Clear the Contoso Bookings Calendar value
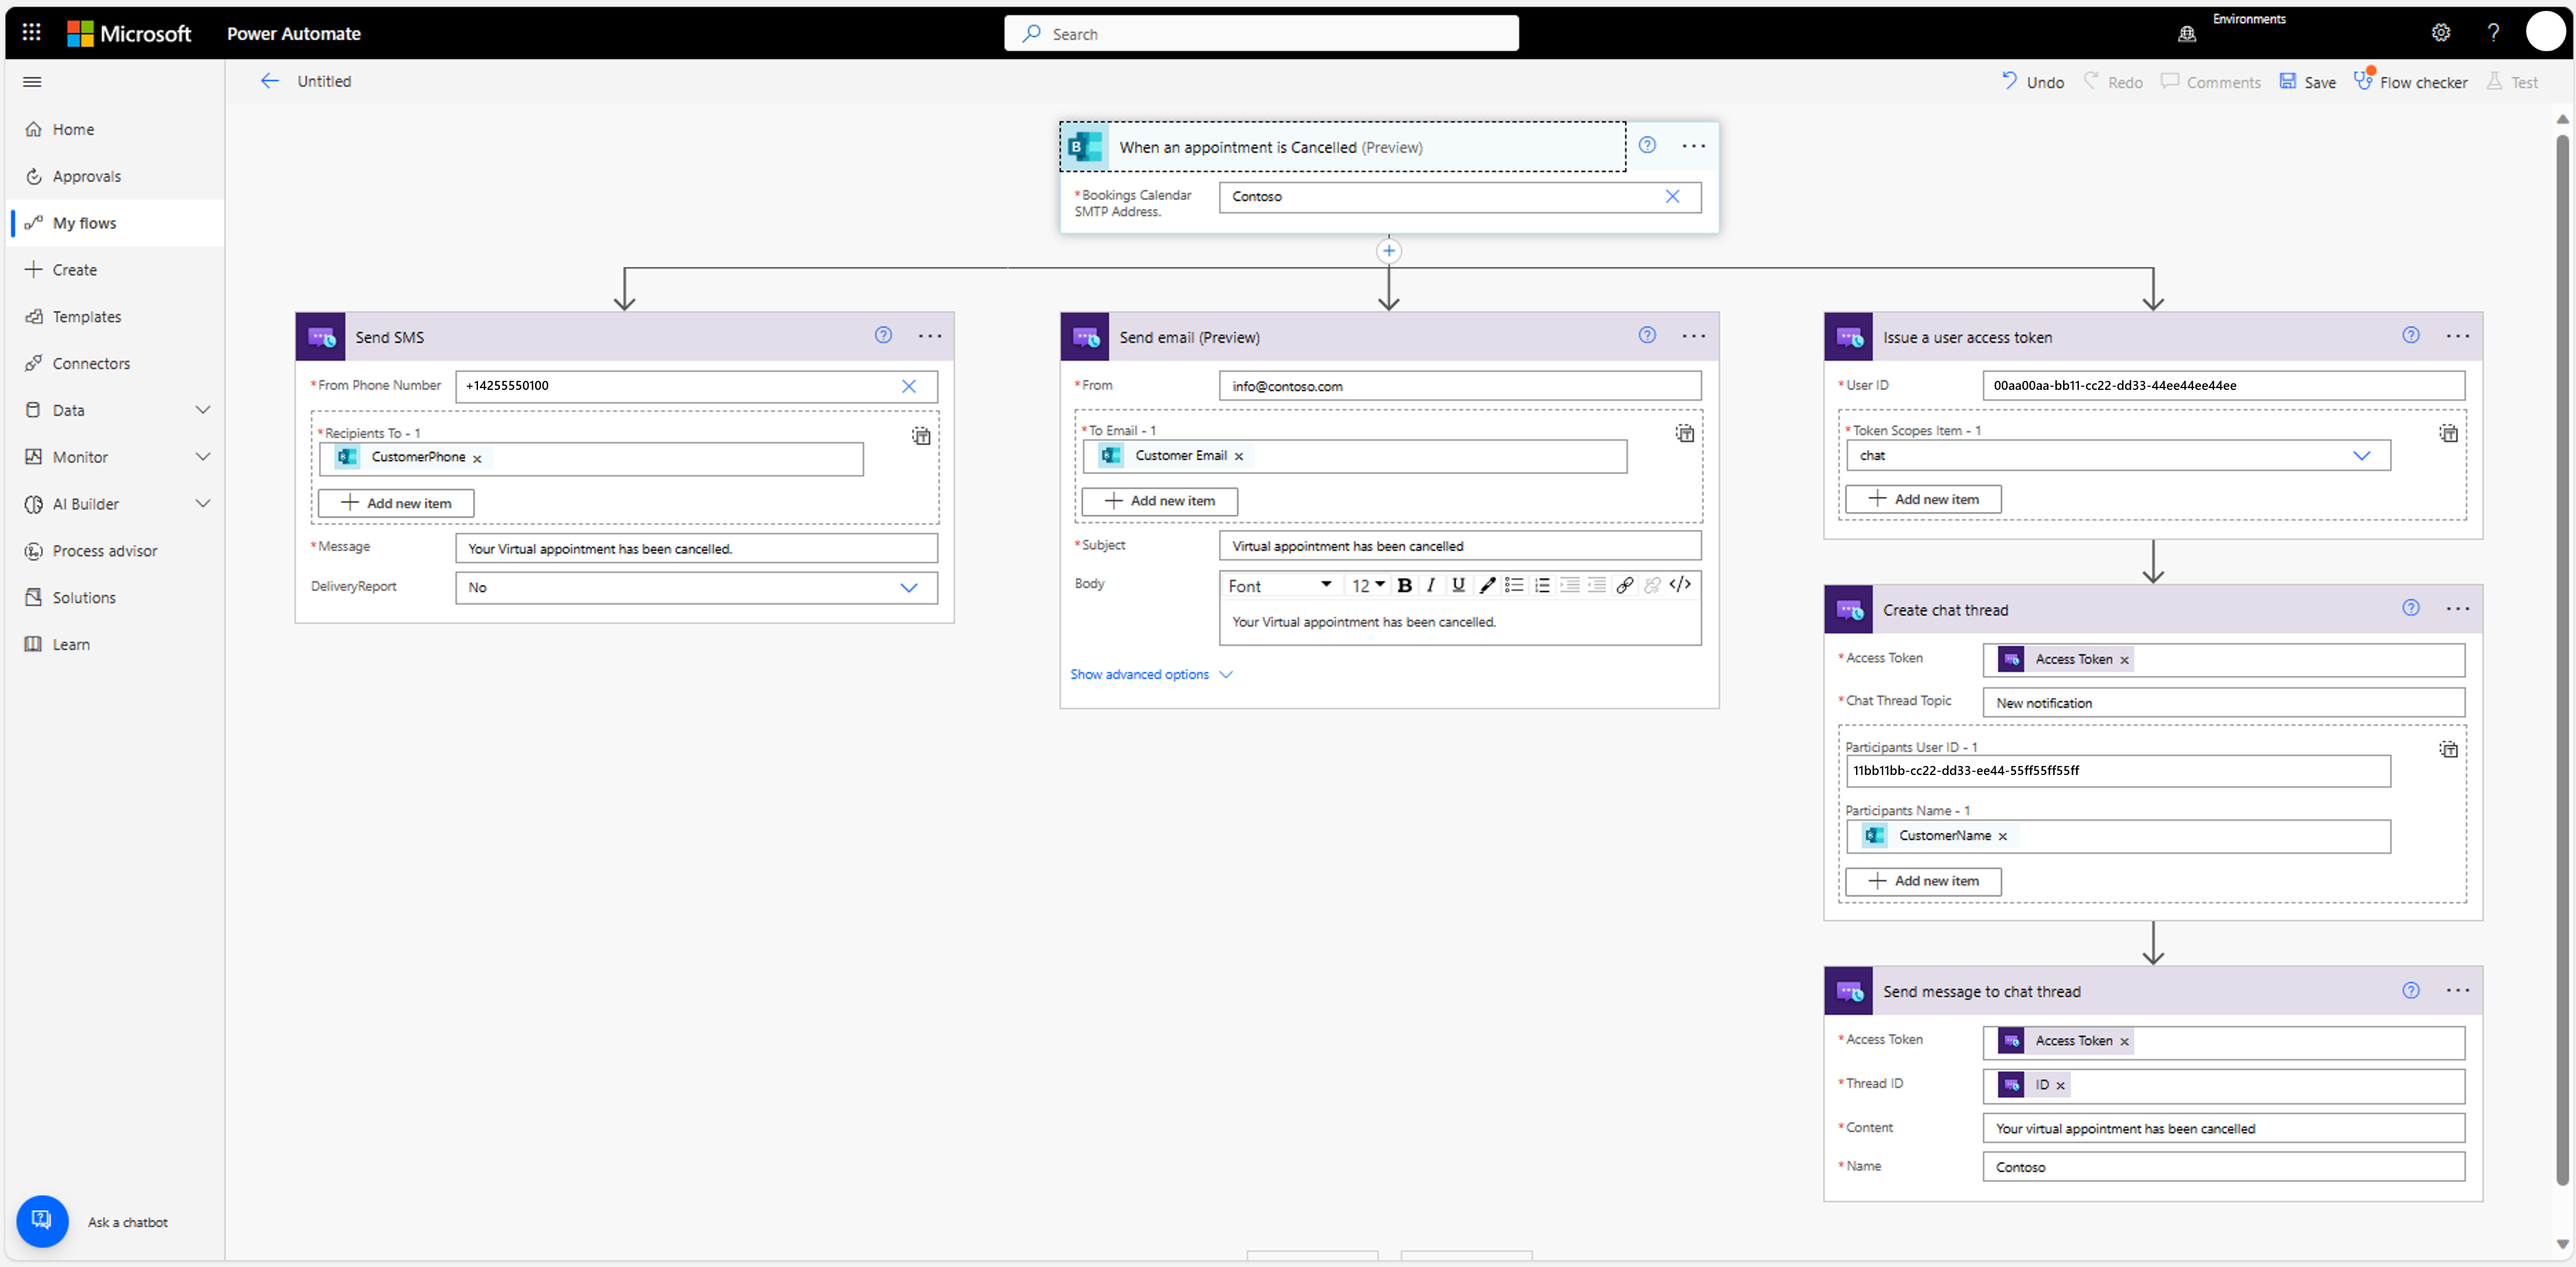 pyautogui.click(x=1672, y=196)
